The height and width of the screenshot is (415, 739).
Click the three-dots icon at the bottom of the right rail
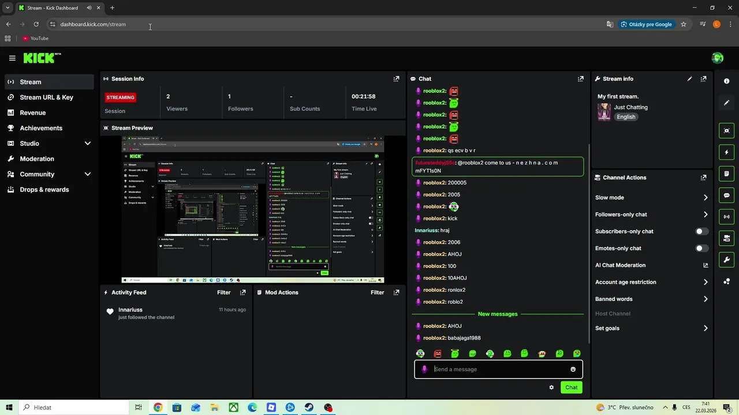coord(727,281)
